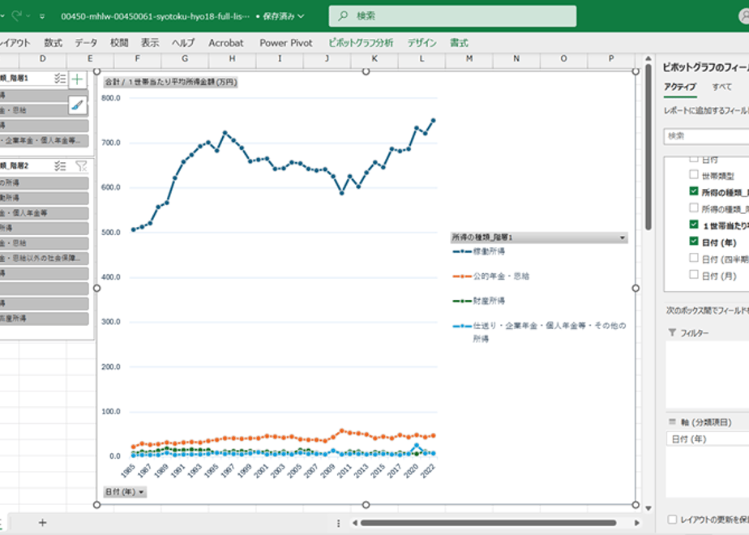This screenshot has width=749, height=535.
Task: Select 財産所得 legend entry
Action: tap(478, 301)
